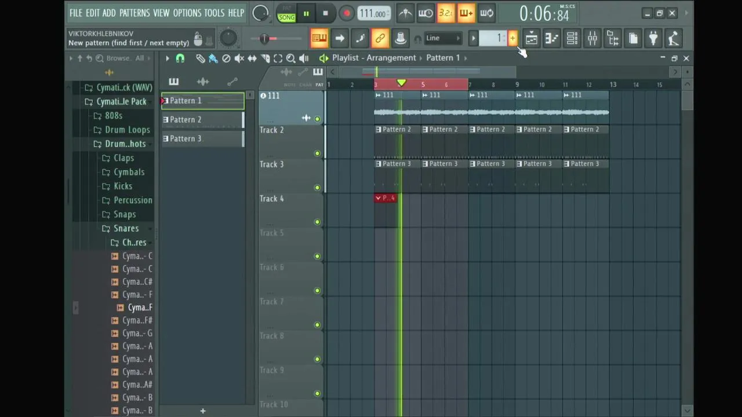
Task: Click the tempo field showing 111.000
Action: 373,13
